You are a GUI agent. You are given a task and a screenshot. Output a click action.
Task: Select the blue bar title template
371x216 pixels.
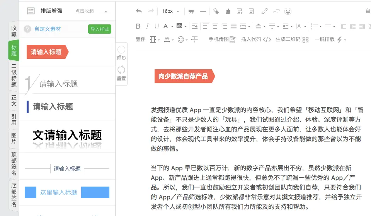point(50,107)
